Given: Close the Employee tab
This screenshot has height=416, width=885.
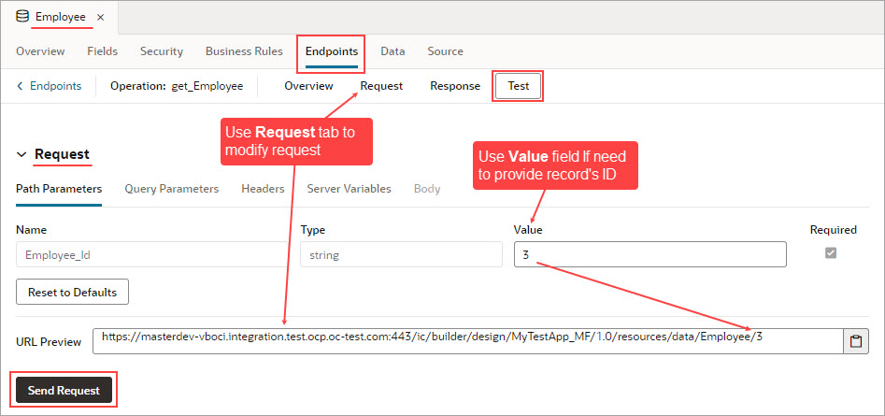Looking at the screenshot, I should [x=101, y=18].
